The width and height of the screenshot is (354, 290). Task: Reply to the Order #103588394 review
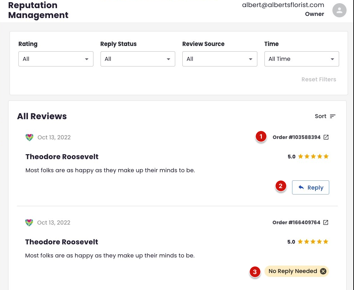point(310,187)
